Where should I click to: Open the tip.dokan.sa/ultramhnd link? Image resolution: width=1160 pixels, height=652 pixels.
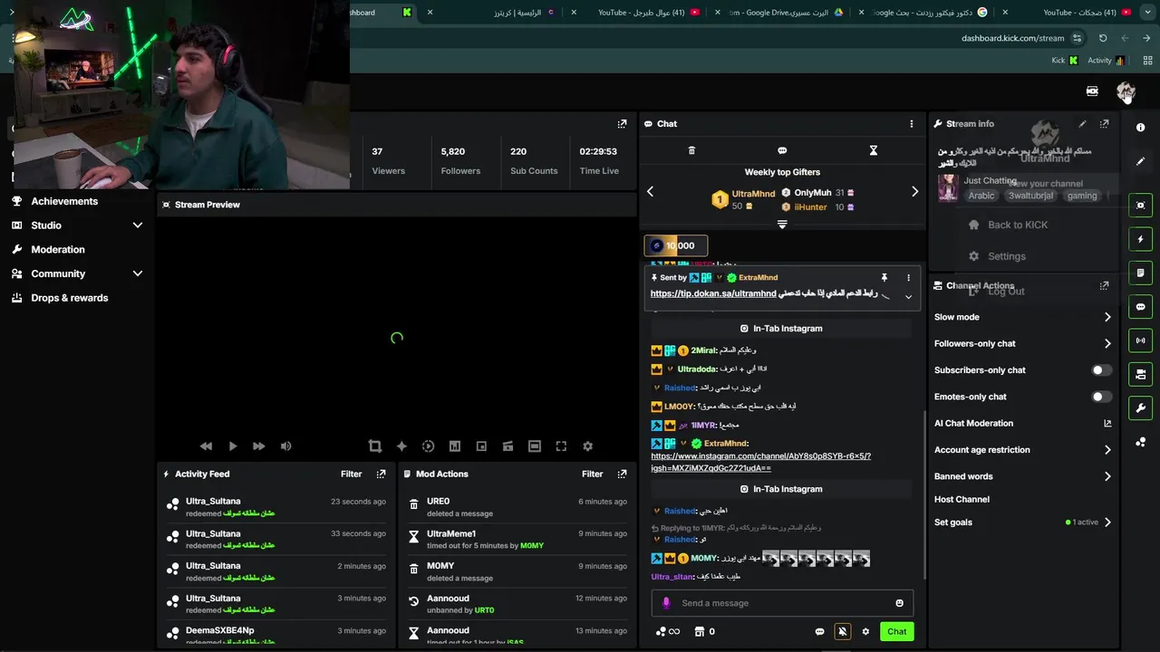713,293
